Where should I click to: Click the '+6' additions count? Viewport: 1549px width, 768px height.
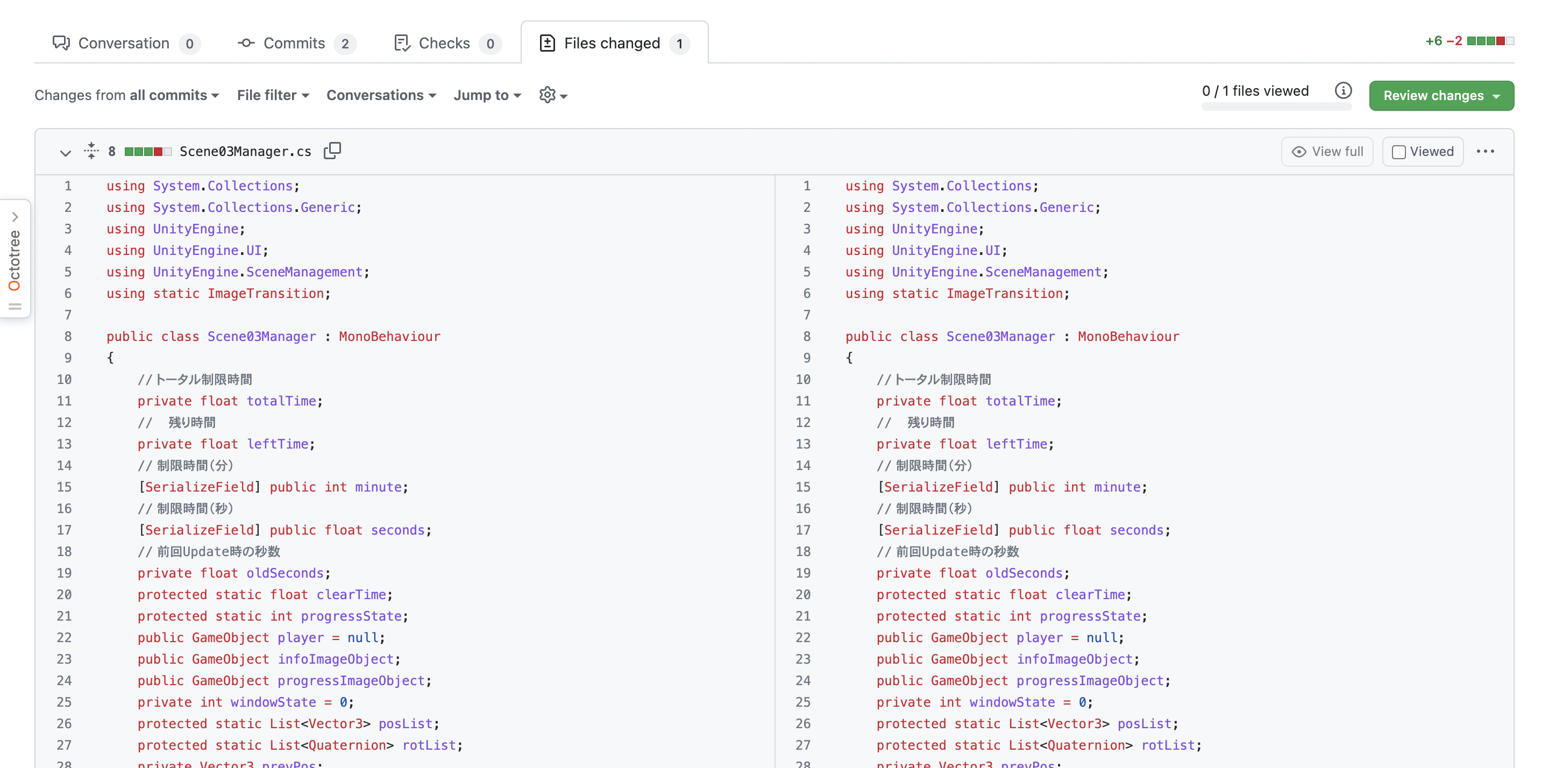click(x=1433, y=41)
